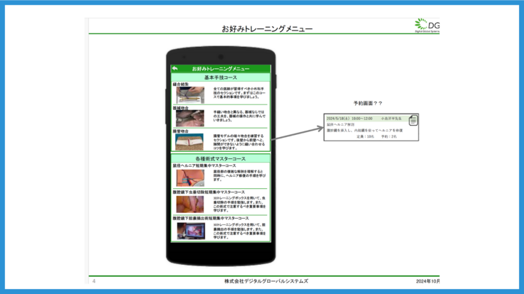Click the document icon in the reservation card
Image resolution: width=524 pixels, height=294 pixels.
(x=413, y=121)
